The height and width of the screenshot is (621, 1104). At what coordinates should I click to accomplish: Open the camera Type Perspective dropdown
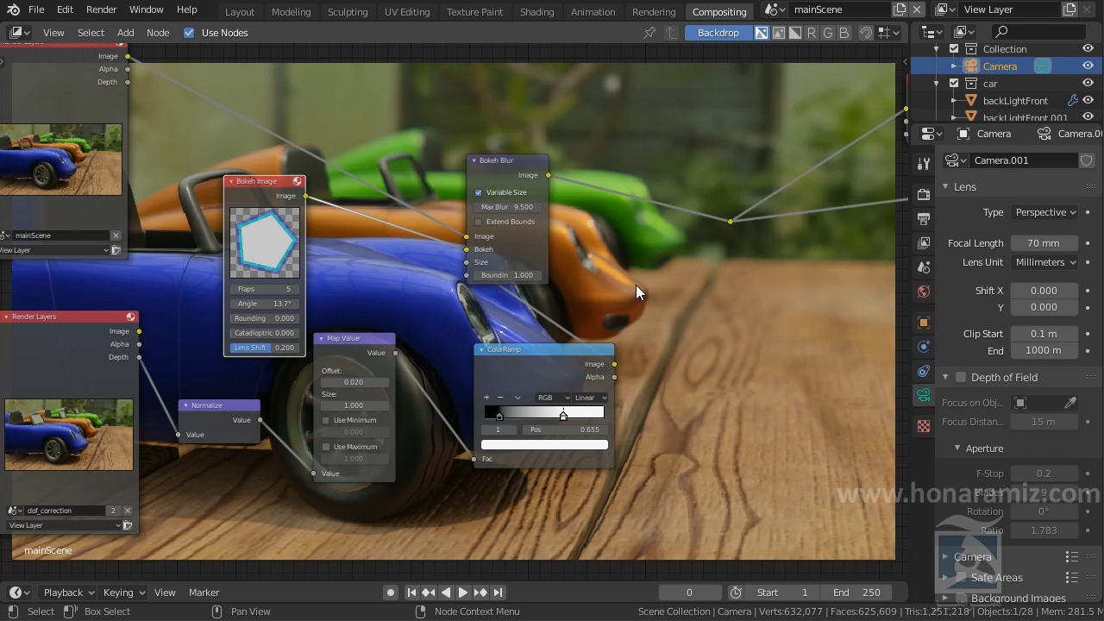[x=1044, y=212]
